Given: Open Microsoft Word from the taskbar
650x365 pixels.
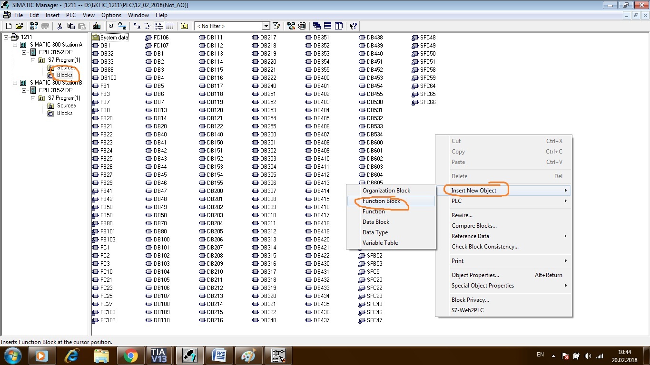Looking at the screenshot, I should pos(219,355).
